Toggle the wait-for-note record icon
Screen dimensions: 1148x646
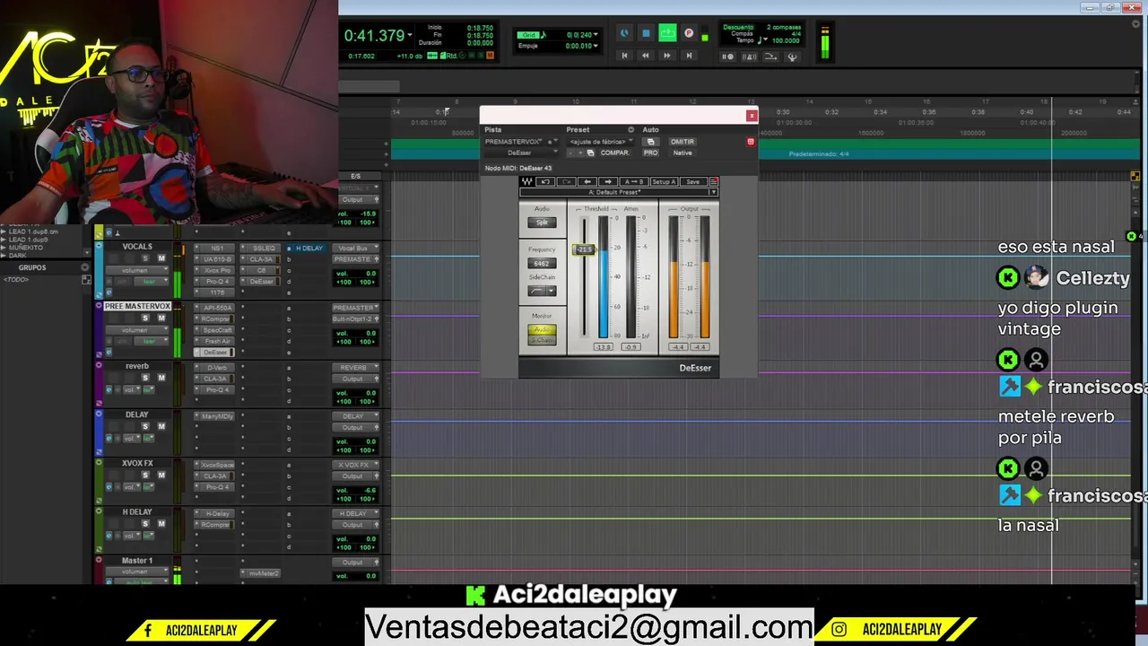[728, 57]
